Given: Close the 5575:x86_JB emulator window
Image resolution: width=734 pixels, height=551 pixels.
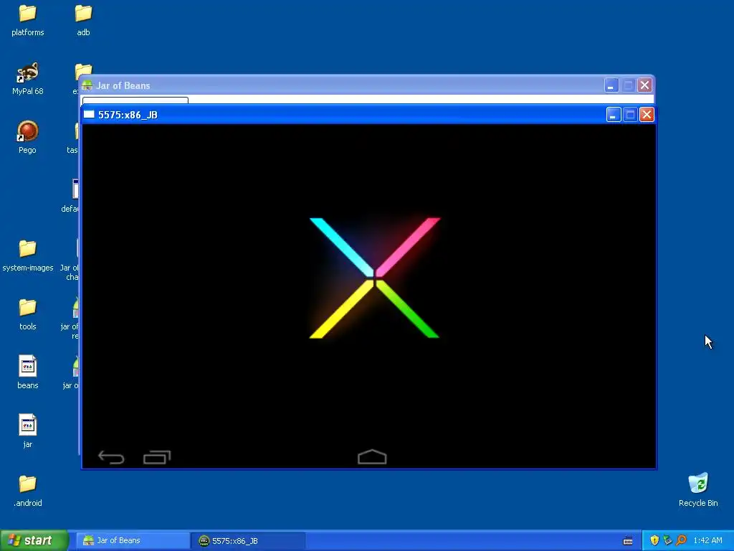Looking at the screenshot, I should click(647, 115).
